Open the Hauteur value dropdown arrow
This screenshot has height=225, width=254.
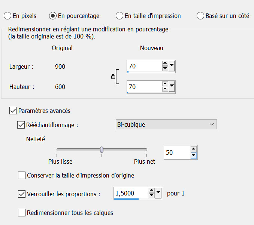172,87
